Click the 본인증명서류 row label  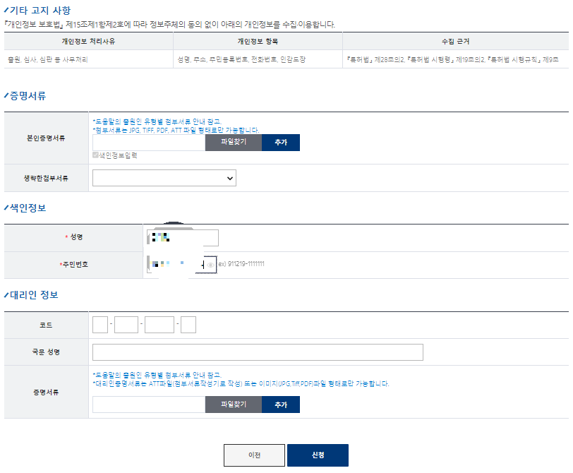(x=46, y=138)
